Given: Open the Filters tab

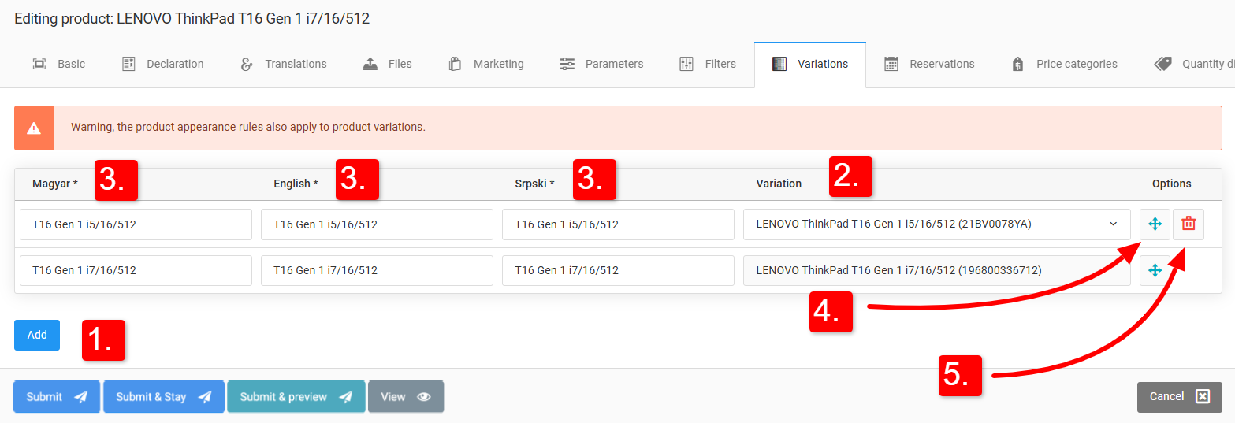Looking at the screenshot, I should pos(708,64).
